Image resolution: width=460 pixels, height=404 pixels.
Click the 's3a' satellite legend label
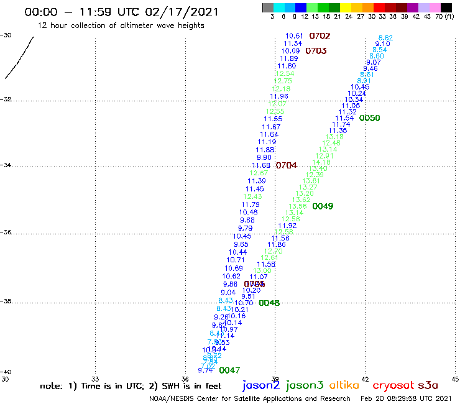pos(428,385)
